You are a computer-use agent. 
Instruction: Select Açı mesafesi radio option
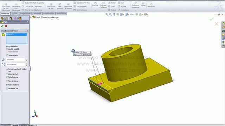(x=7, y=47)
